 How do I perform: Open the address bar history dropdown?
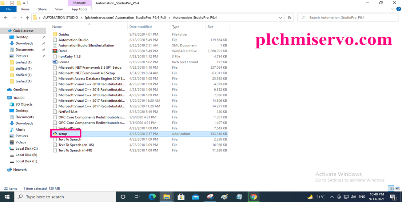click(x=280, y=17)
